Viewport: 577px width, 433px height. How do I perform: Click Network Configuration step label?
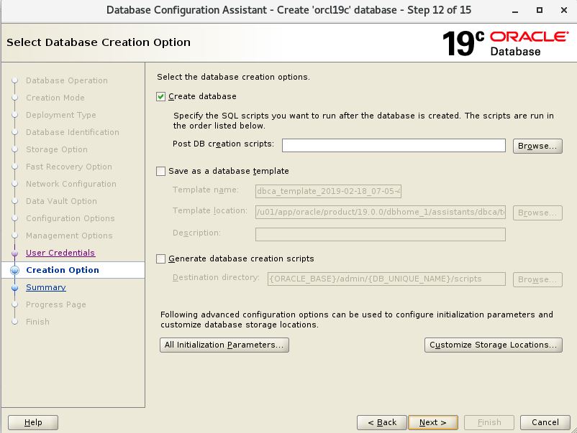click(71, 184)
